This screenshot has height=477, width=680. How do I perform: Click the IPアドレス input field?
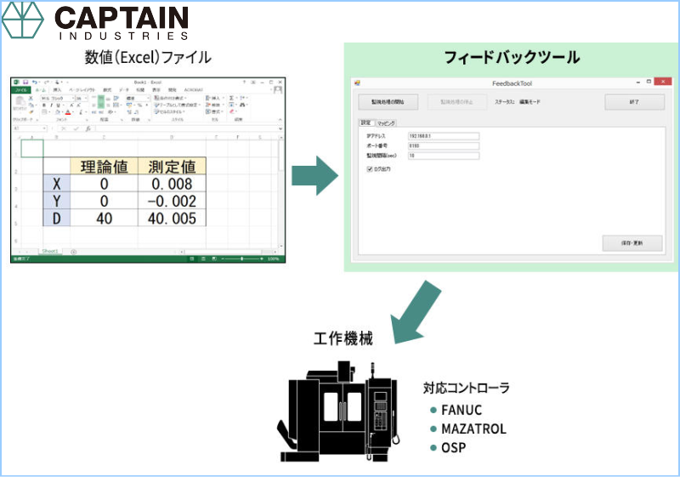tap(444, 136)
